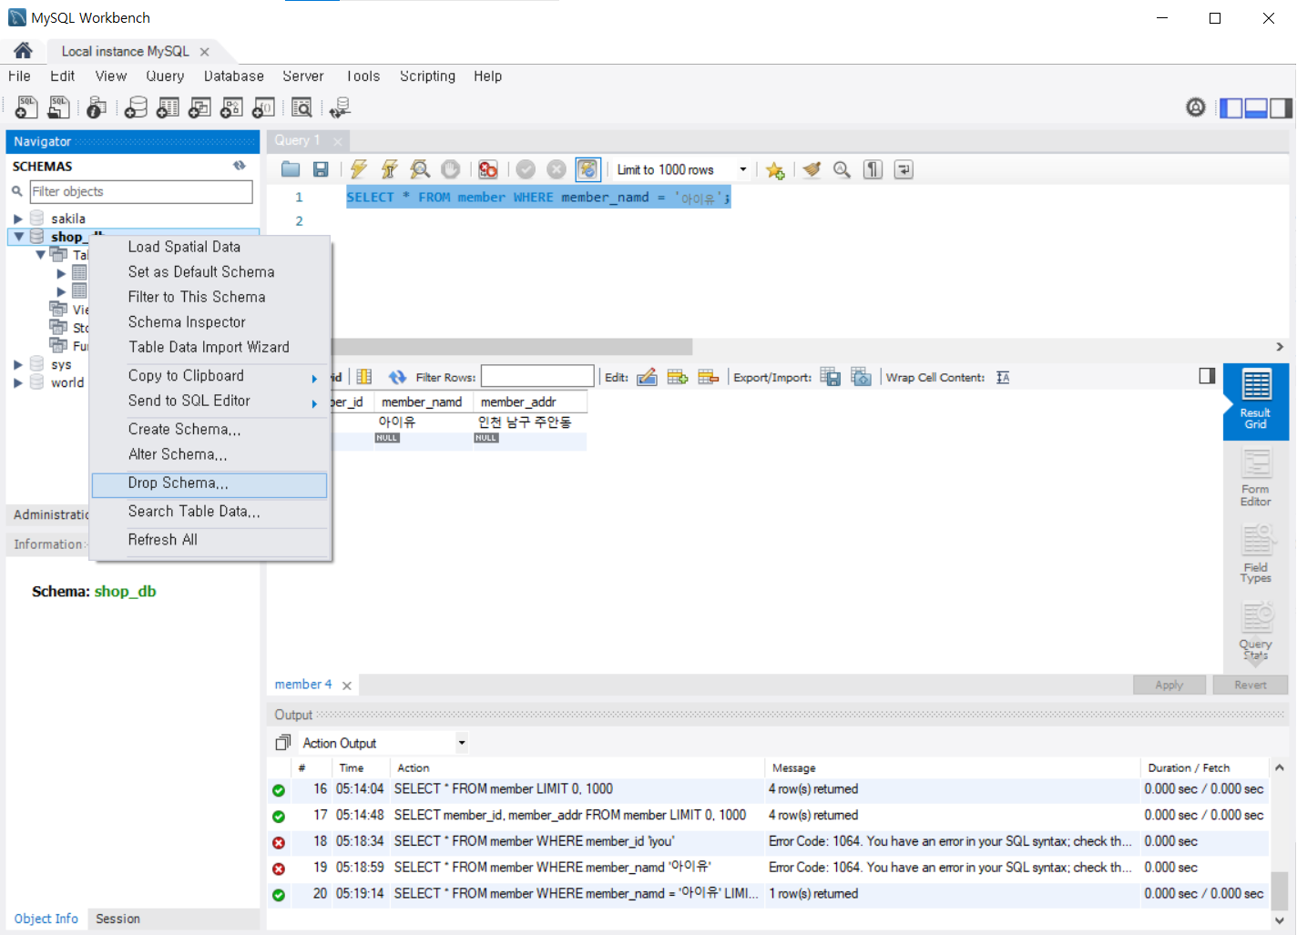Click the Filter Rows input box
Viewport: 1297px width, 935px height.
(x=537, y=377)
